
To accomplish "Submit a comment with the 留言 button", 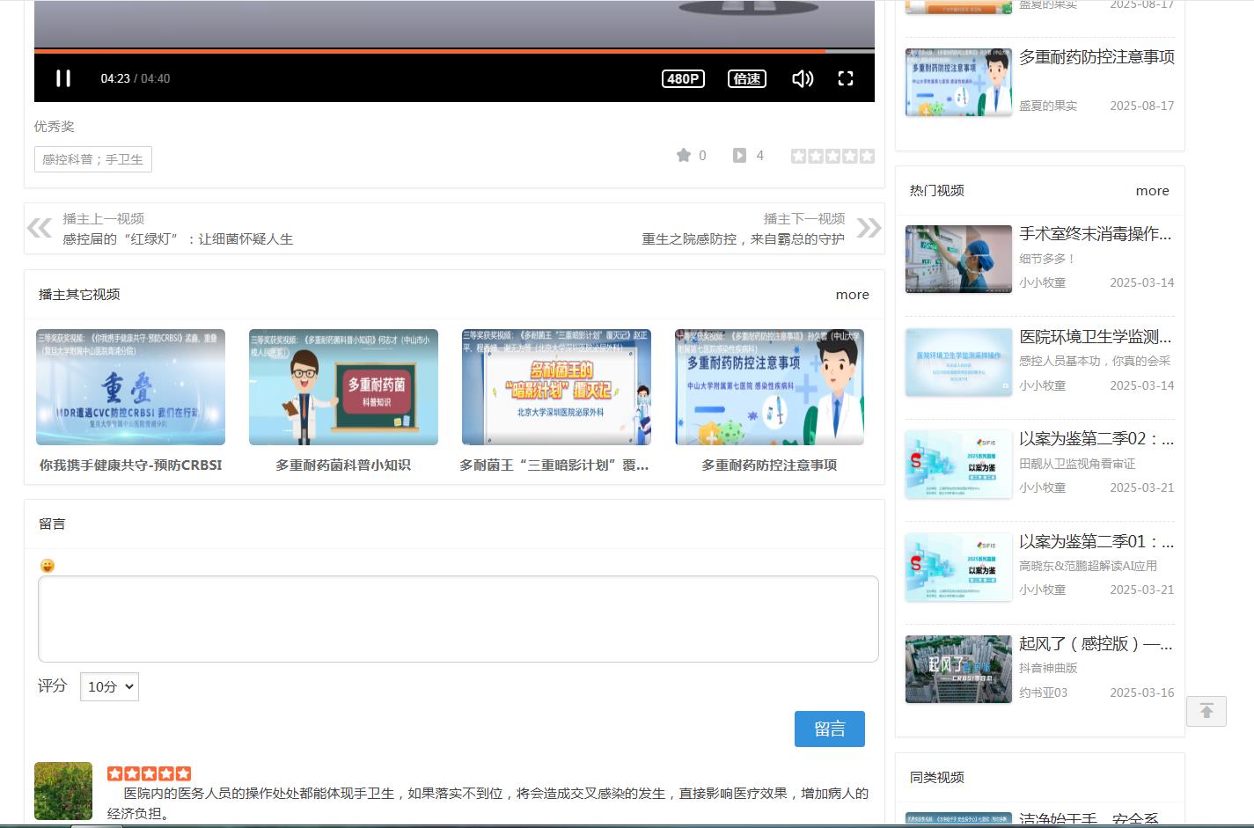I will pos(830,729).
